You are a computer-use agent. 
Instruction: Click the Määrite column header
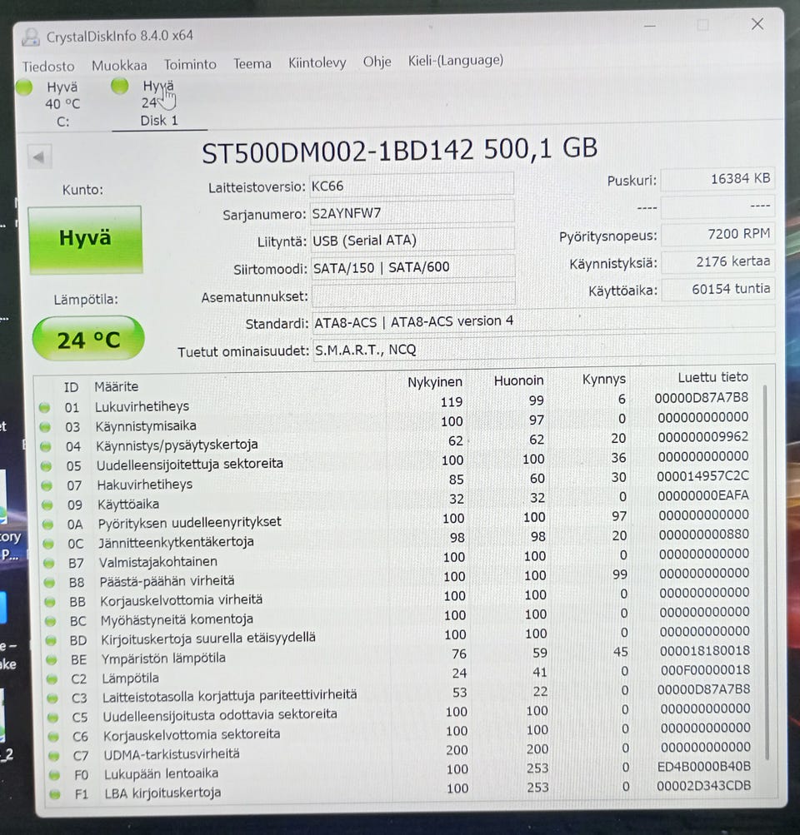pos(116,386)
